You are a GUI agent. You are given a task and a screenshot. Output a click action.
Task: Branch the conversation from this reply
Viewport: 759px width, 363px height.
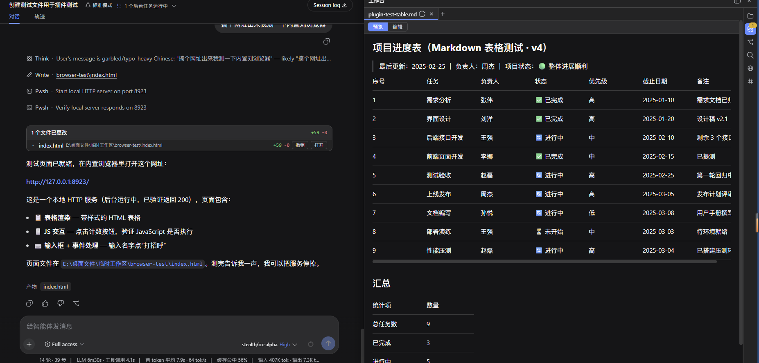pos(76,303)
